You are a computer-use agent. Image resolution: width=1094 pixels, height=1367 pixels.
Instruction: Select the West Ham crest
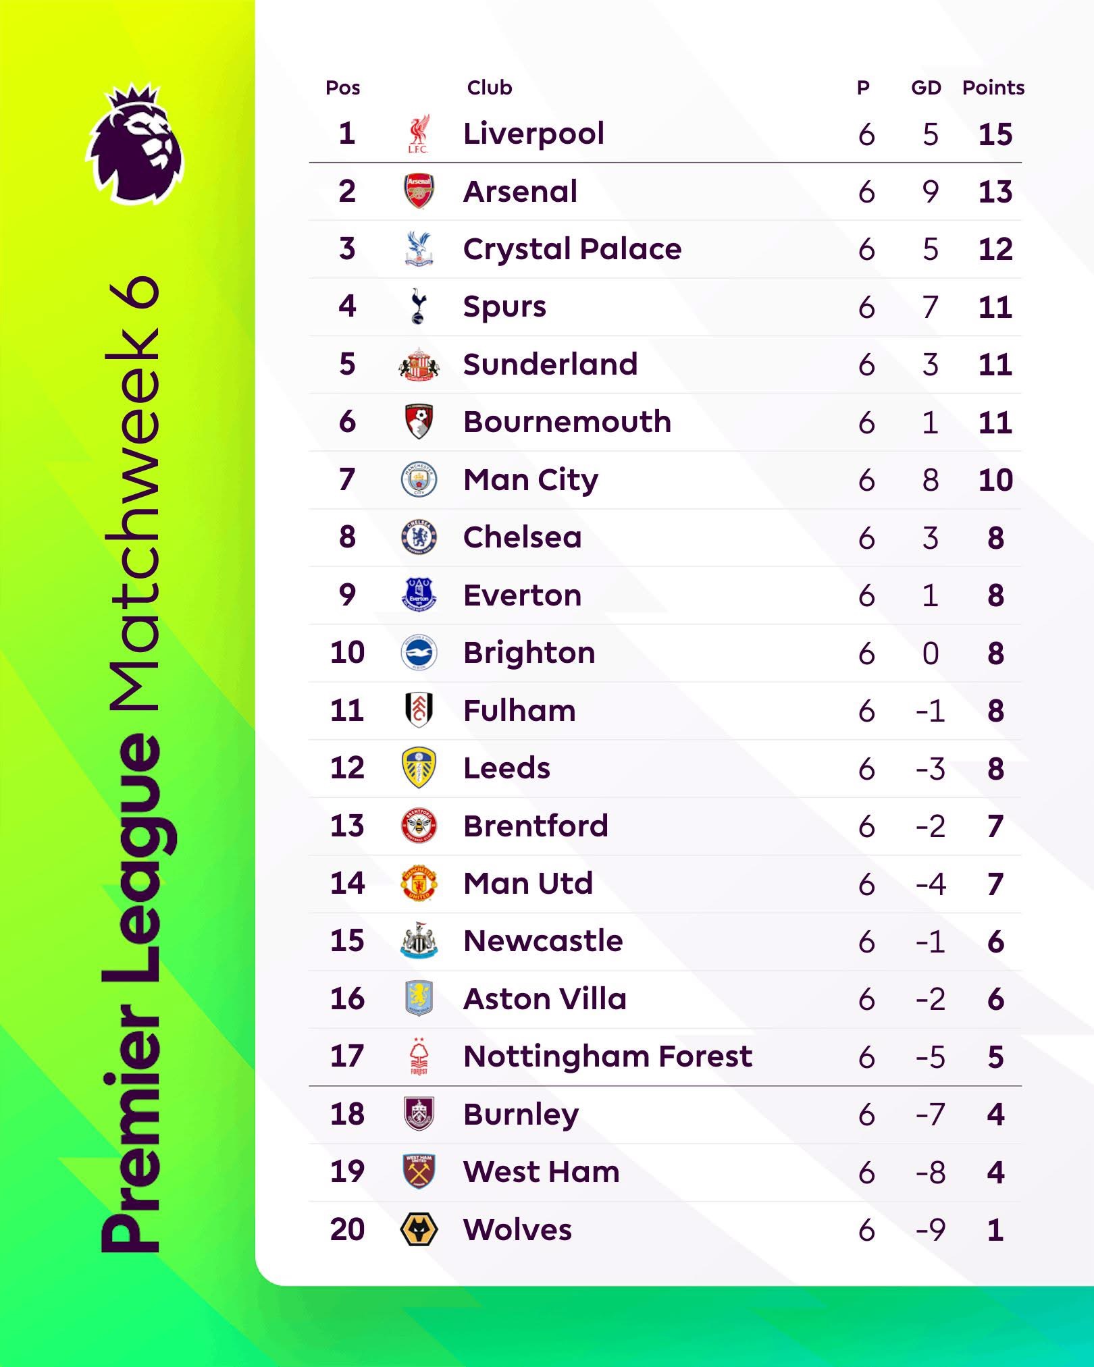pos(419,1172)
